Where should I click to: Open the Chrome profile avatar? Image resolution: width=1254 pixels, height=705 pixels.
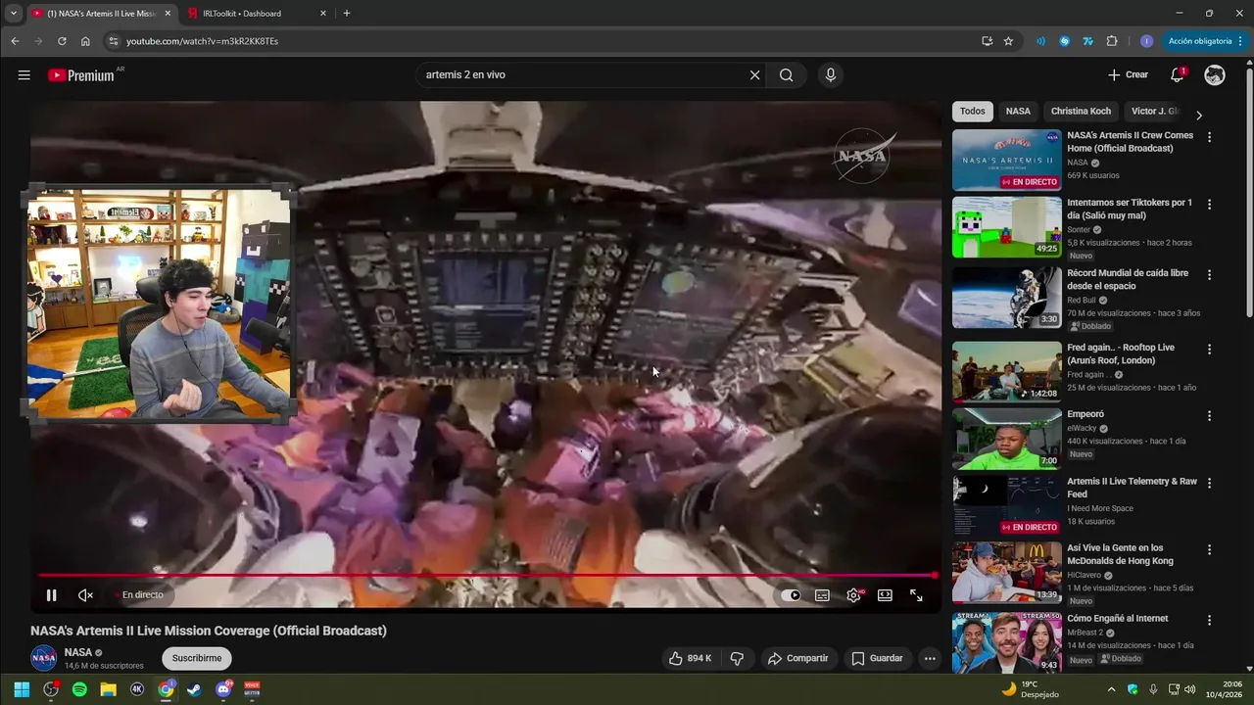[x=1146, y=41]
